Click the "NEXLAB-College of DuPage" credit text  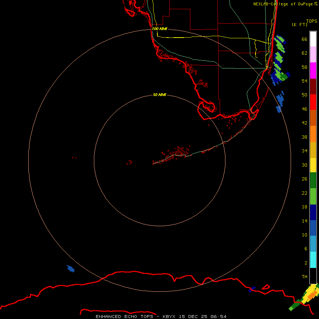pos(283,4)
